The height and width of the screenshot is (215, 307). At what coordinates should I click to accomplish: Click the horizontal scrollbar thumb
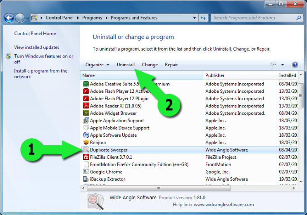(159, 188)
